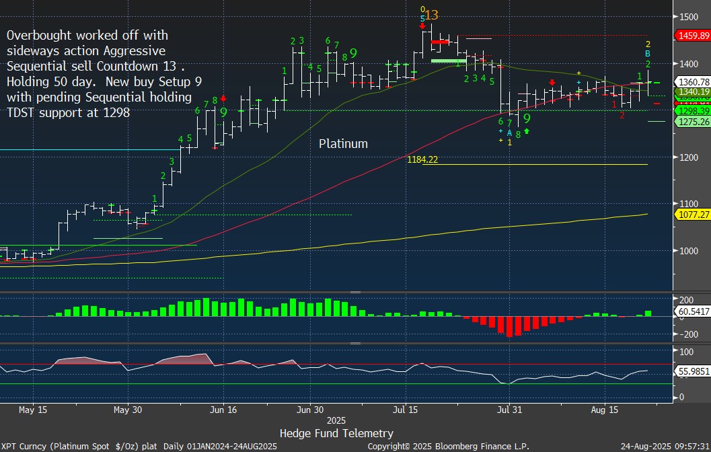Click the red down arrow beneath orange 13
This screenshot has width=711, height=452.
click(x=422, y=27)
